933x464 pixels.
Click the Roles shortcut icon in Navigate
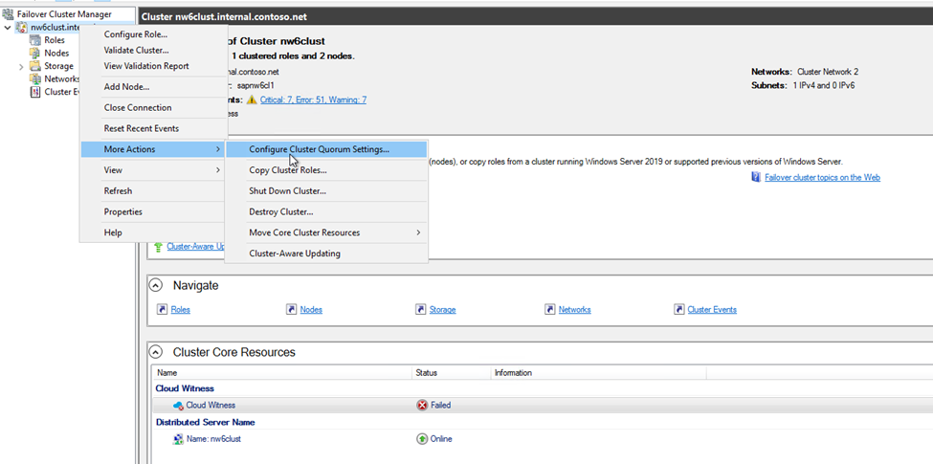(x=162, y=309)
